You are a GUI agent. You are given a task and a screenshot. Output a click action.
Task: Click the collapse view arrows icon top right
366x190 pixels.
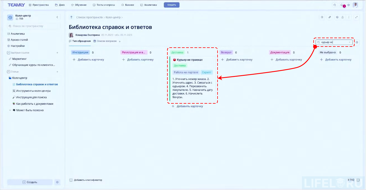point(357,17)
